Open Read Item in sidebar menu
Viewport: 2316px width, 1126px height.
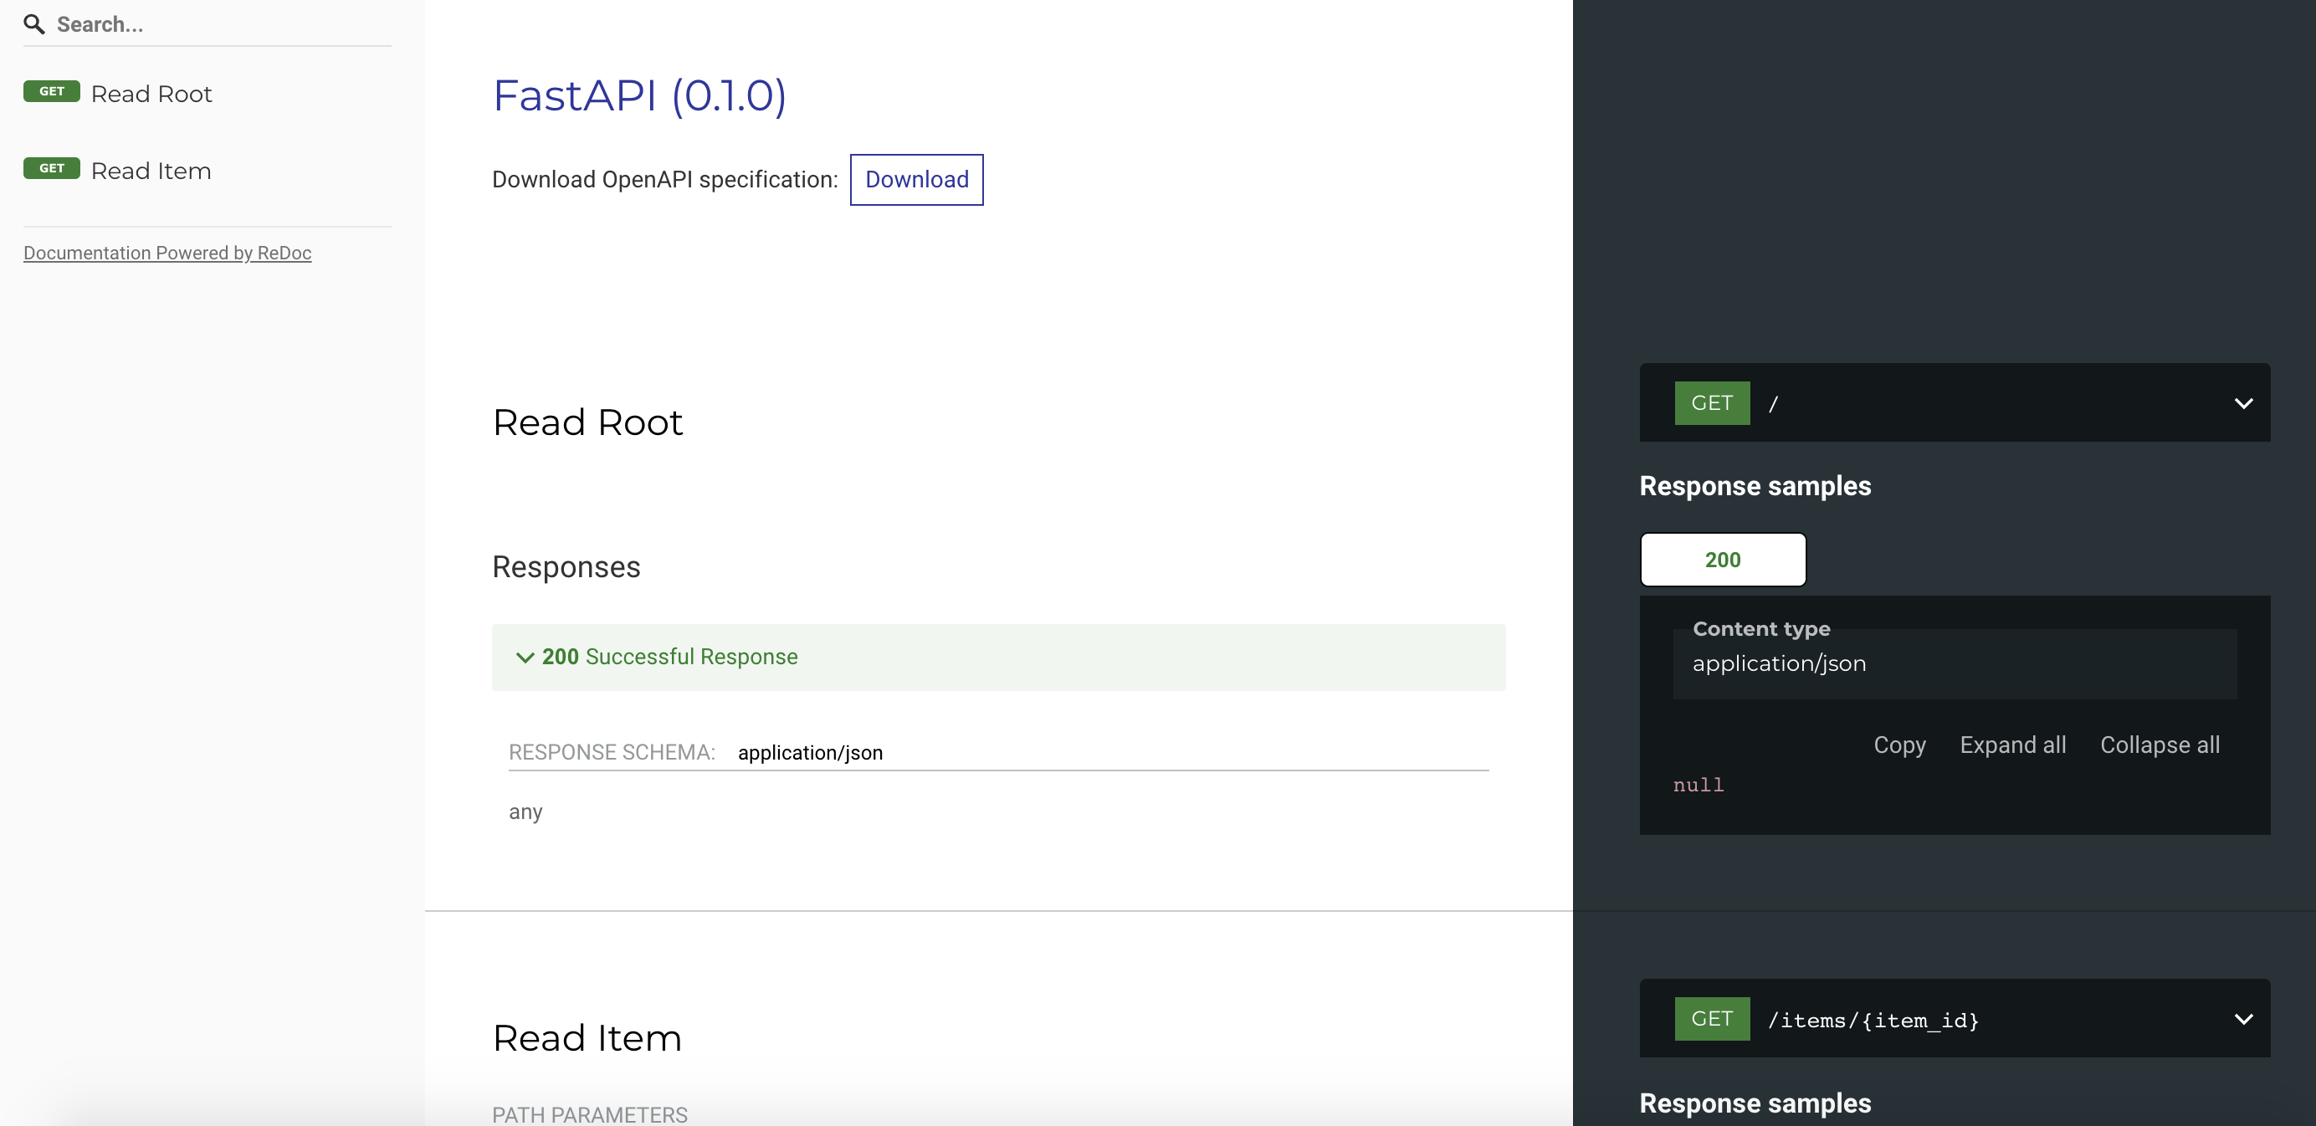[151, 171]
